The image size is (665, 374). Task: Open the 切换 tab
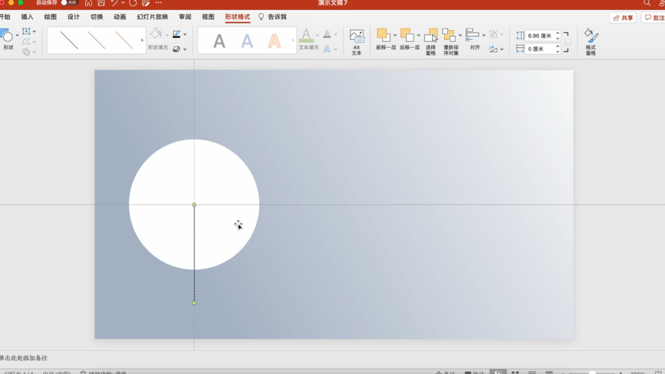pos(97,17)
